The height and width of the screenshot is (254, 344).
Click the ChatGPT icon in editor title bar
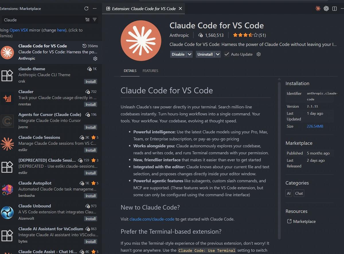coord(326,9)
